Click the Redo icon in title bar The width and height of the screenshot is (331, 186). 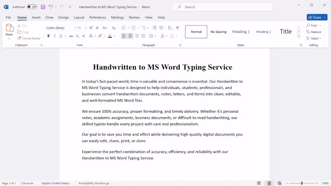(x=62, y=7)
